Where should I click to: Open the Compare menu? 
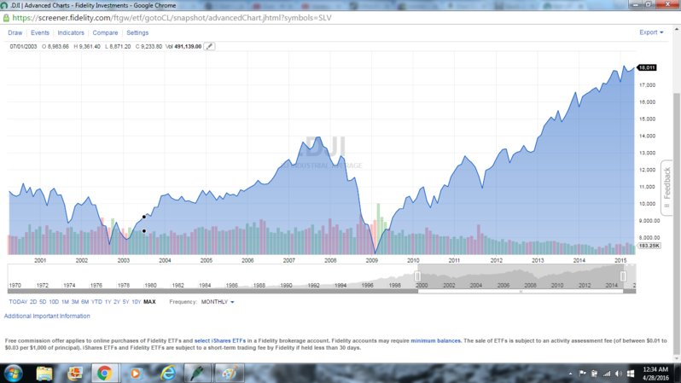tap(105, 33)
